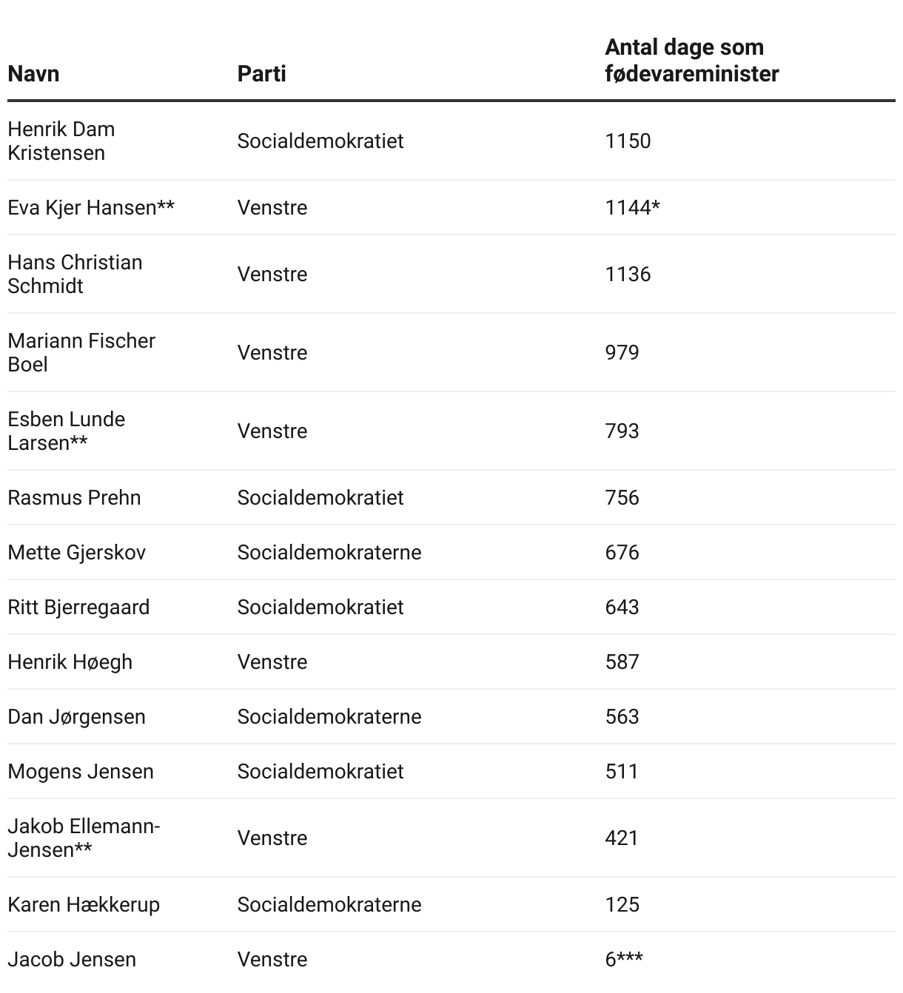Click the Parti column header
Screen dimensions: 903x993
261,74
